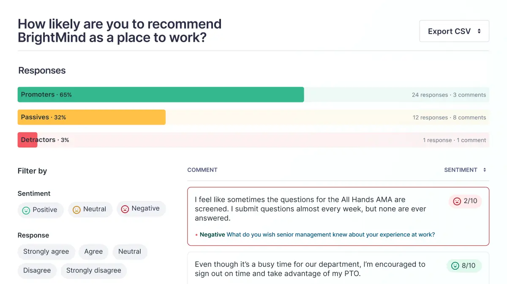The image size is (507, 284).
Task: Click the red dot before Negative tag
Action: (196, 235)
